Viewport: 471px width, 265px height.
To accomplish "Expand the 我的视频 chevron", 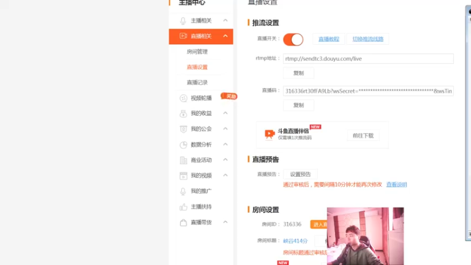I will coord(225,175).
